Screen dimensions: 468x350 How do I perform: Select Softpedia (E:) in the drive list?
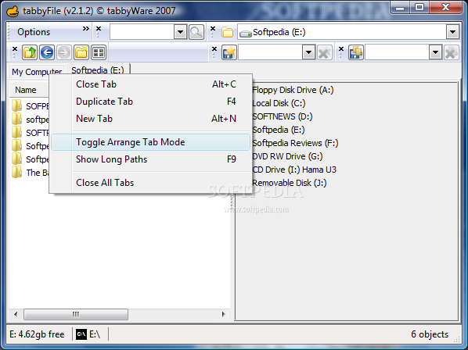tap(279, 130)
